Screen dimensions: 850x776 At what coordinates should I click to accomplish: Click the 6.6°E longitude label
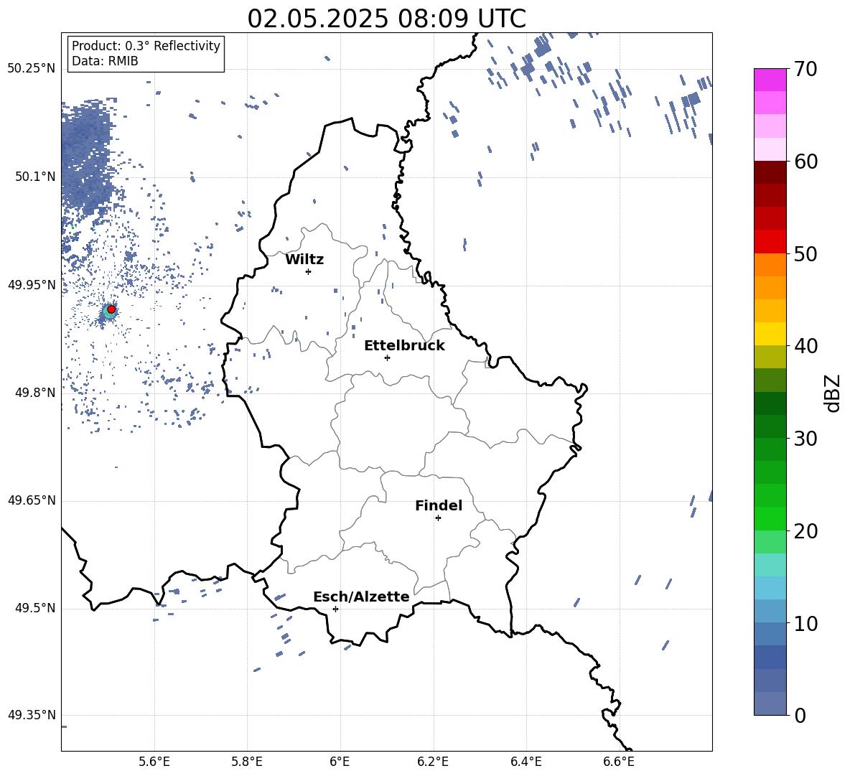click(619, 762)
